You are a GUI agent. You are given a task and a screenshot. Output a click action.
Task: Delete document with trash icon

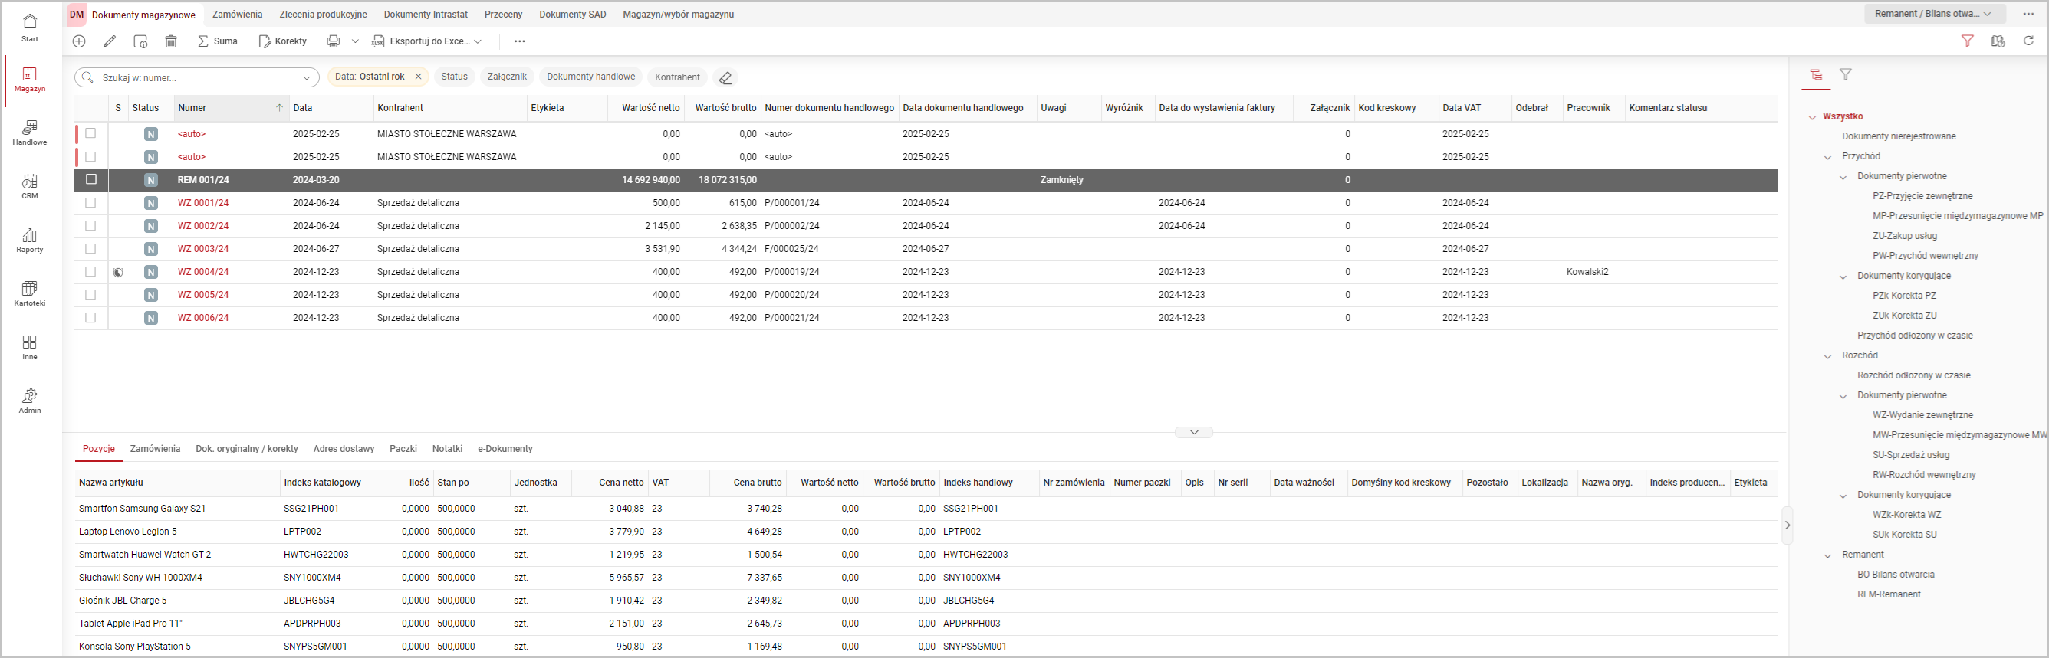pos(171,41)
